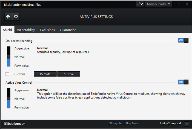Set Active Virus Control to Permissive

(22, 107)
